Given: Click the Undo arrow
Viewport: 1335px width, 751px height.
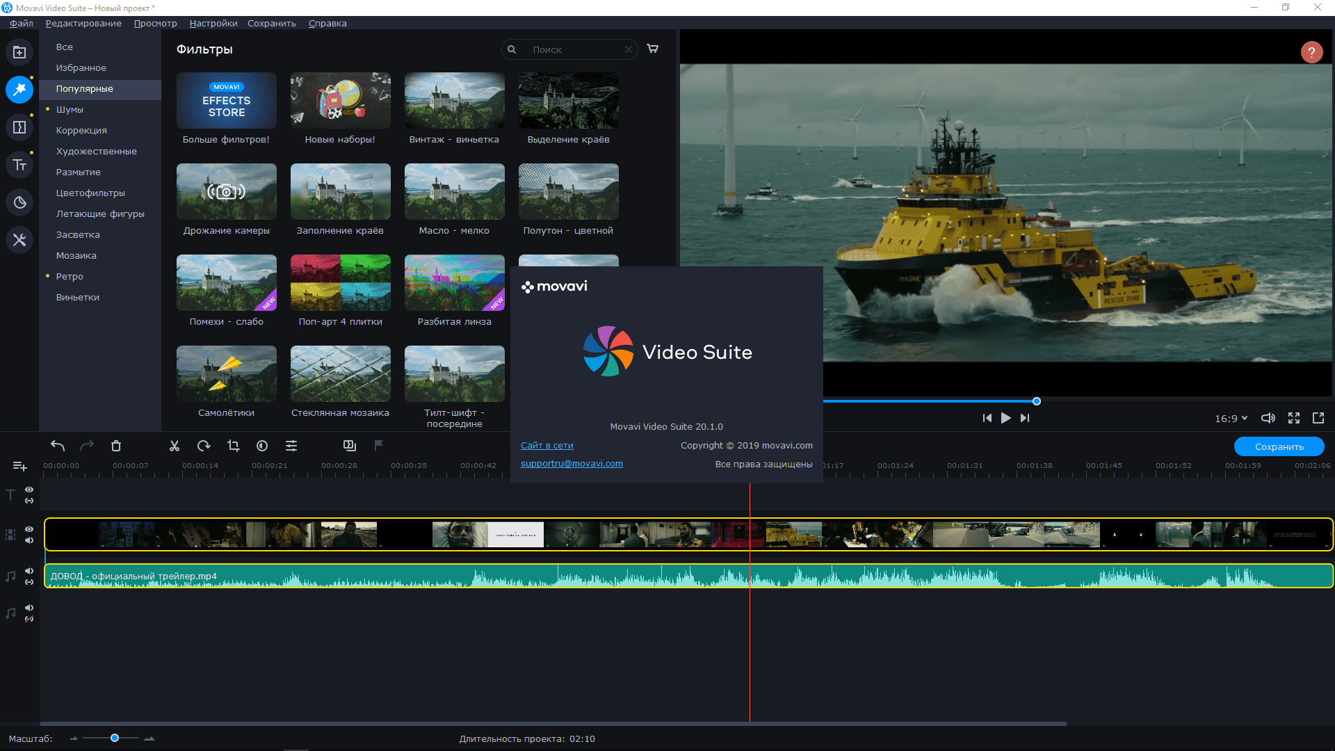Looking at the screenshot, I should click(x=58, y=446).
